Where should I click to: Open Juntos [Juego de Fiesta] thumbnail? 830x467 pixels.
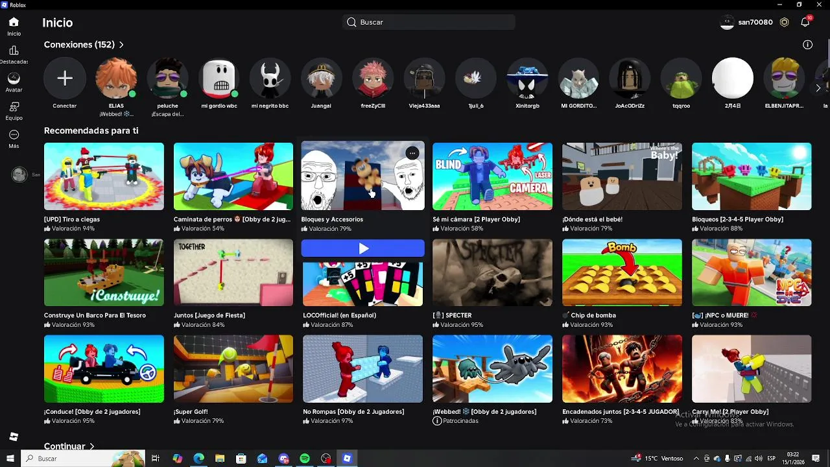point(233,272)
